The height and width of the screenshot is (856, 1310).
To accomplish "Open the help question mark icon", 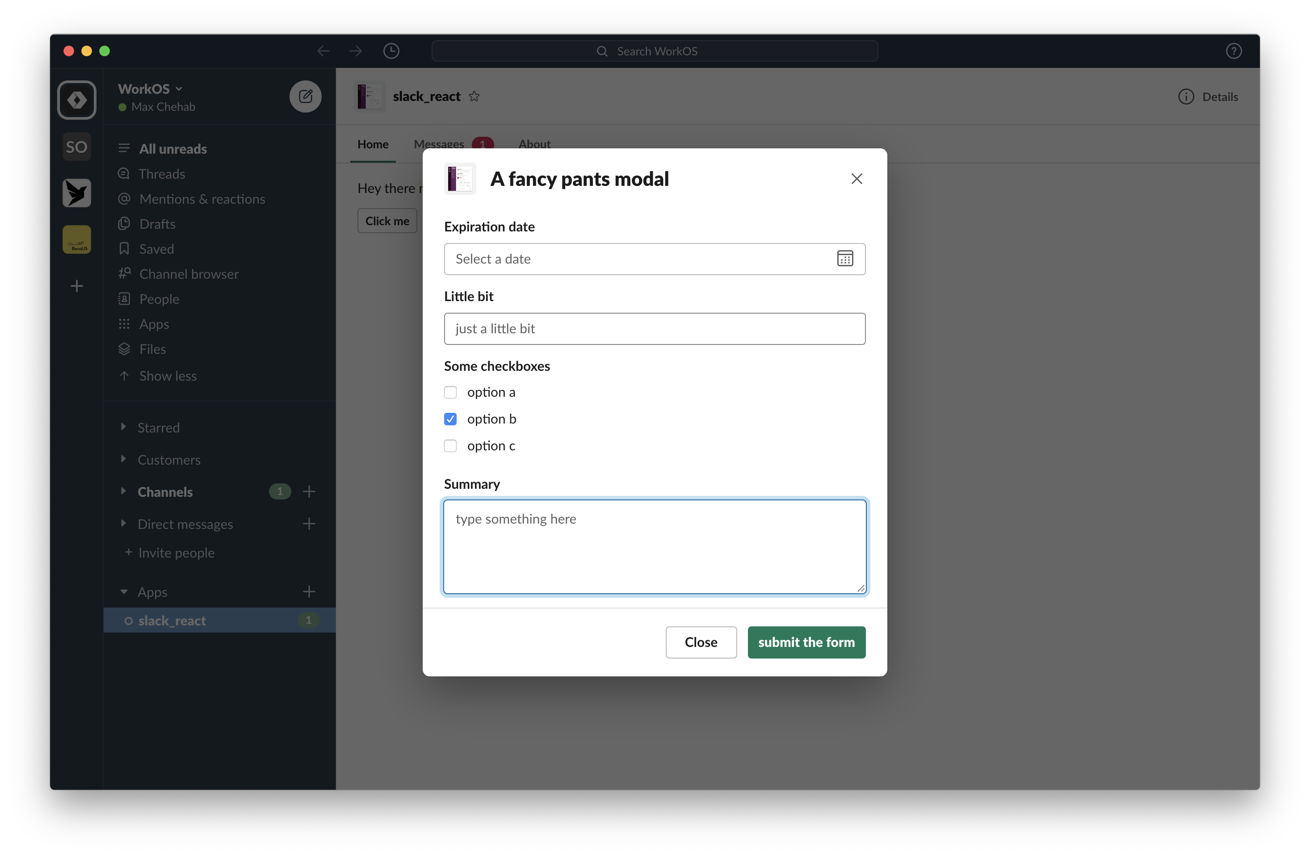I will [1233, 51].
